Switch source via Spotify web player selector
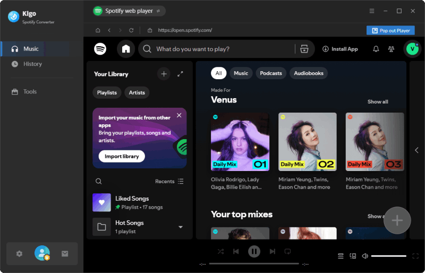The image size is (425, 273). coord(129,11)
